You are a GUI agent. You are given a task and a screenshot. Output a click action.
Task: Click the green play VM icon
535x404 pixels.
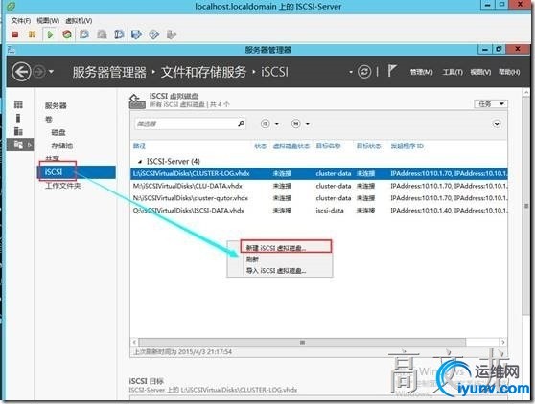tap(51, 34)
